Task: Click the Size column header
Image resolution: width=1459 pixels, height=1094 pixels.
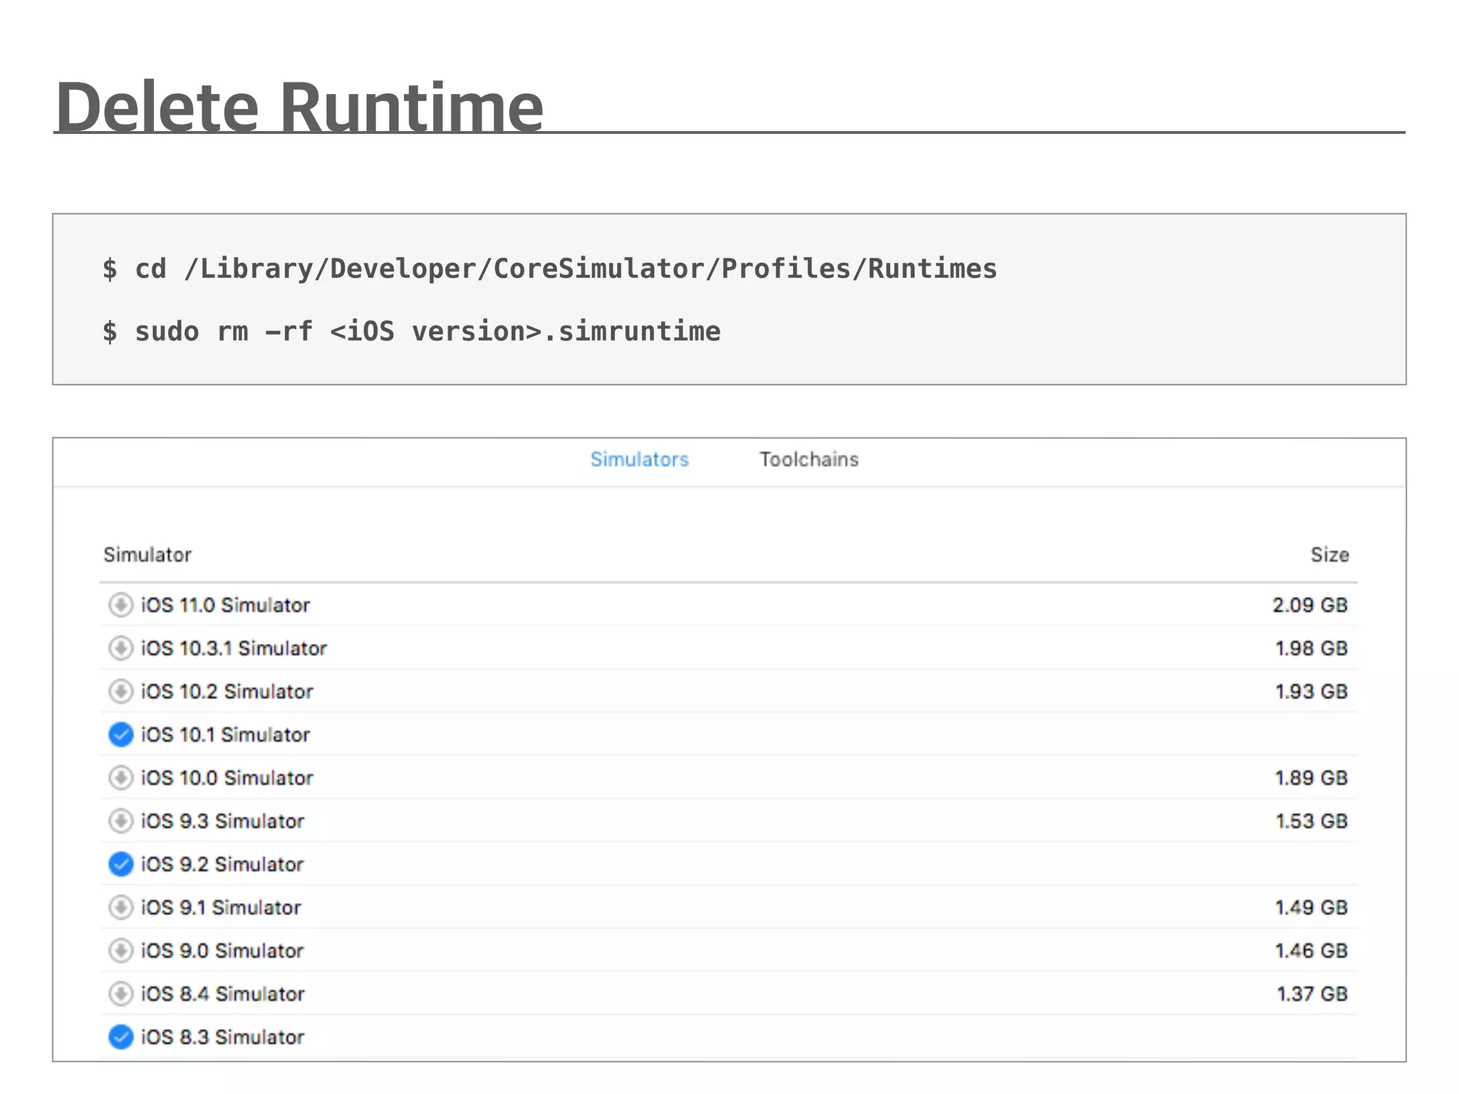Action: coord(1329,555)
